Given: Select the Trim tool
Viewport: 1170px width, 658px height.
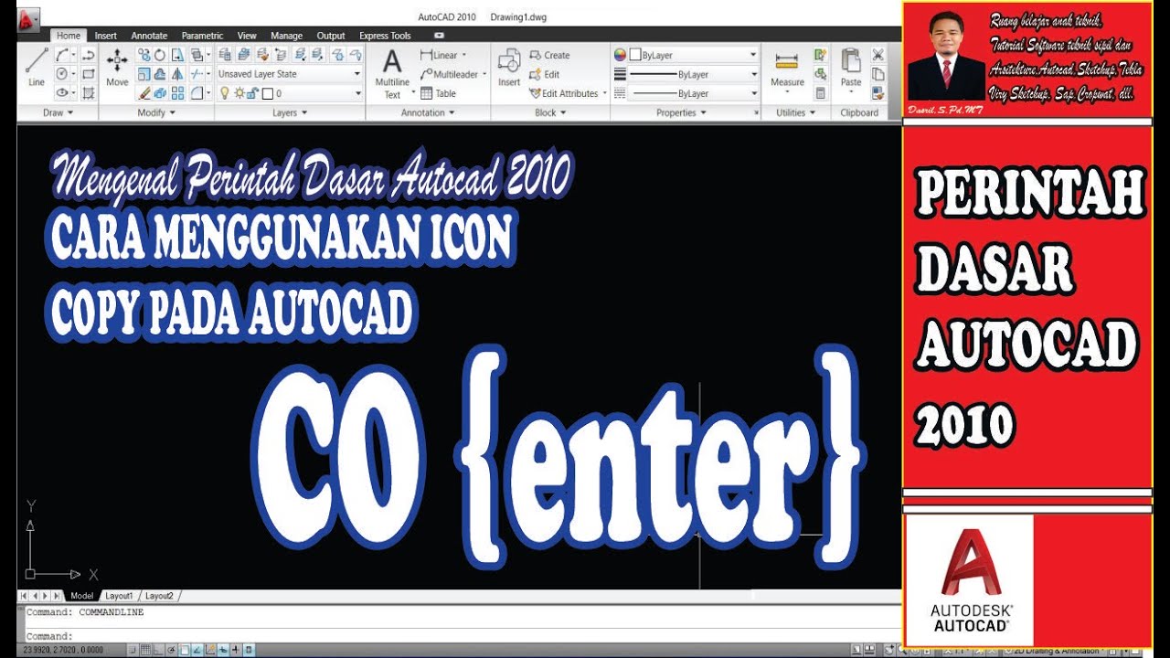Looking at the screenshot, I should point(196,74).
